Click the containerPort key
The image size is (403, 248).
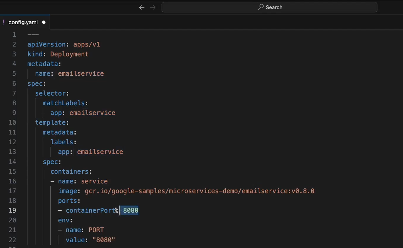[90, 210]
